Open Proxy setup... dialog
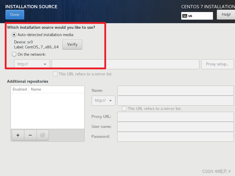235x176 pixels. coord(217,64)
